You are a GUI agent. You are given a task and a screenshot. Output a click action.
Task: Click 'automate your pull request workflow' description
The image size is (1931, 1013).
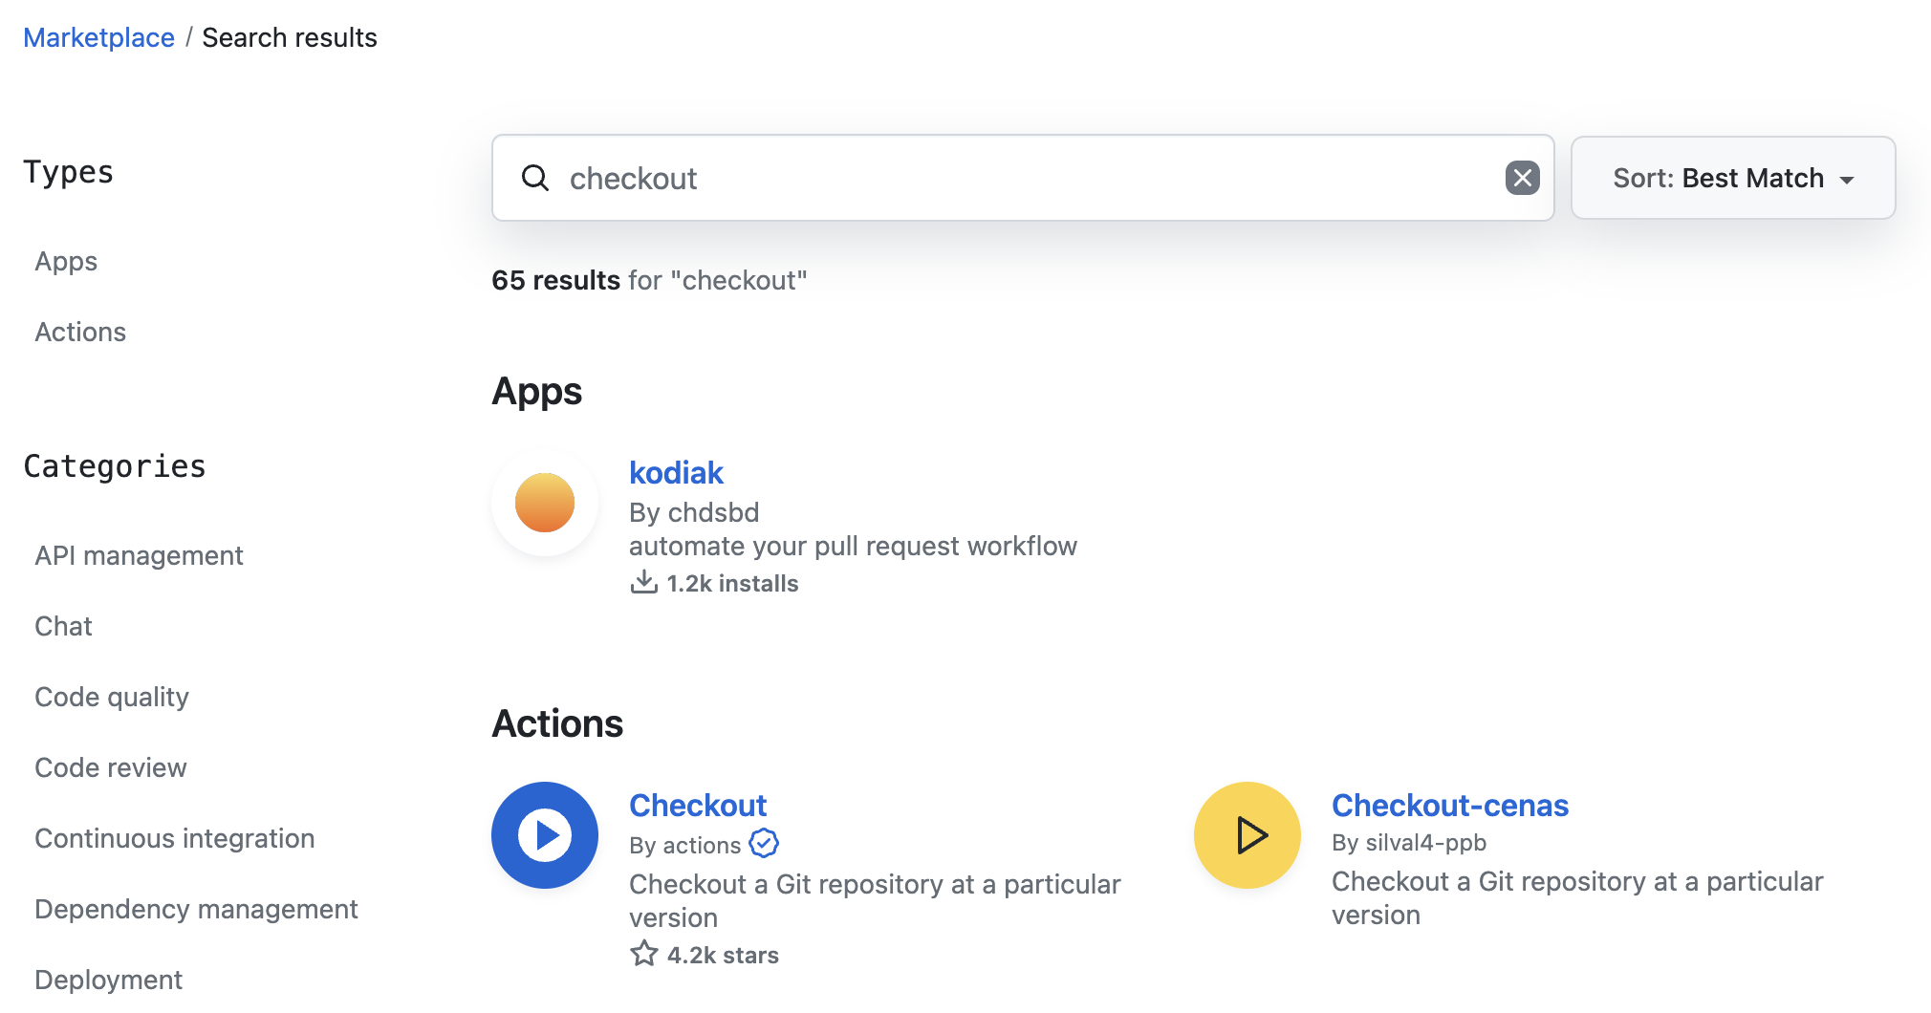tap(853, 546)
